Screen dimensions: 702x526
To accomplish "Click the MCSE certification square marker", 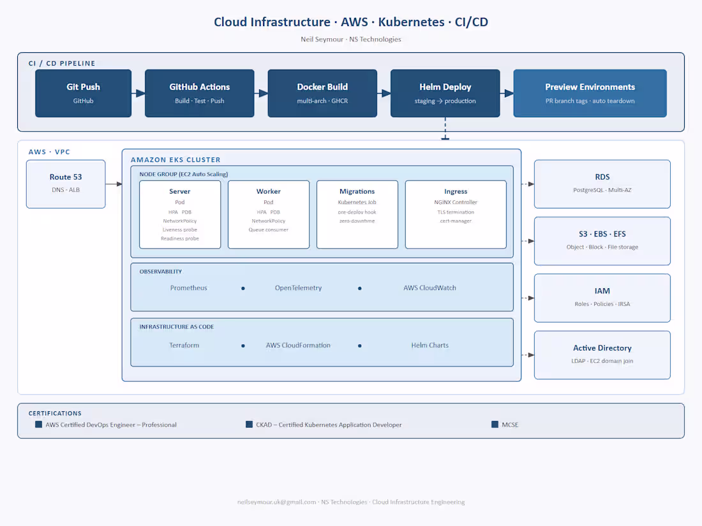I will (x=495, y=425).
